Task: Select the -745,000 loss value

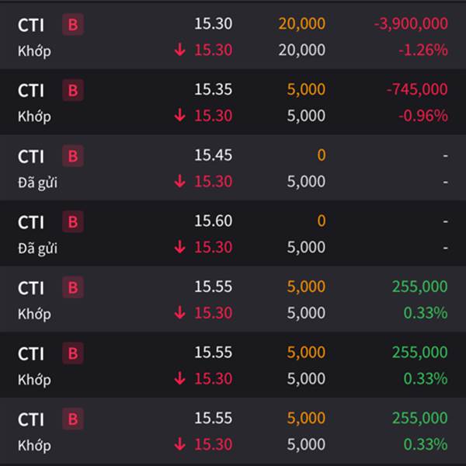Action: (417, 89)
